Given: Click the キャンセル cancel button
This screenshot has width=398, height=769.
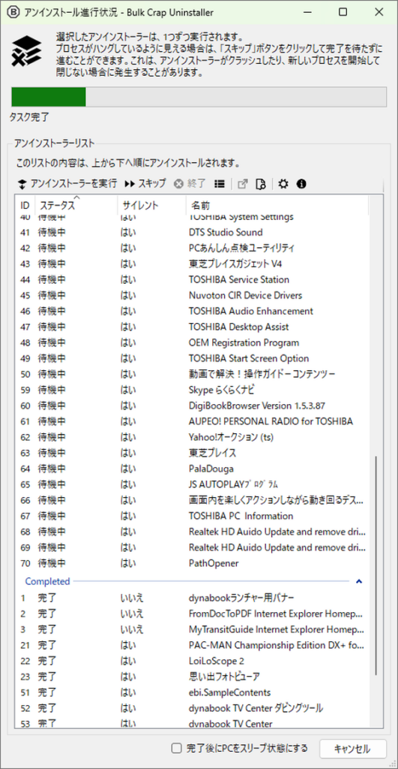Looking at the screenshot, I should (352, 749).
